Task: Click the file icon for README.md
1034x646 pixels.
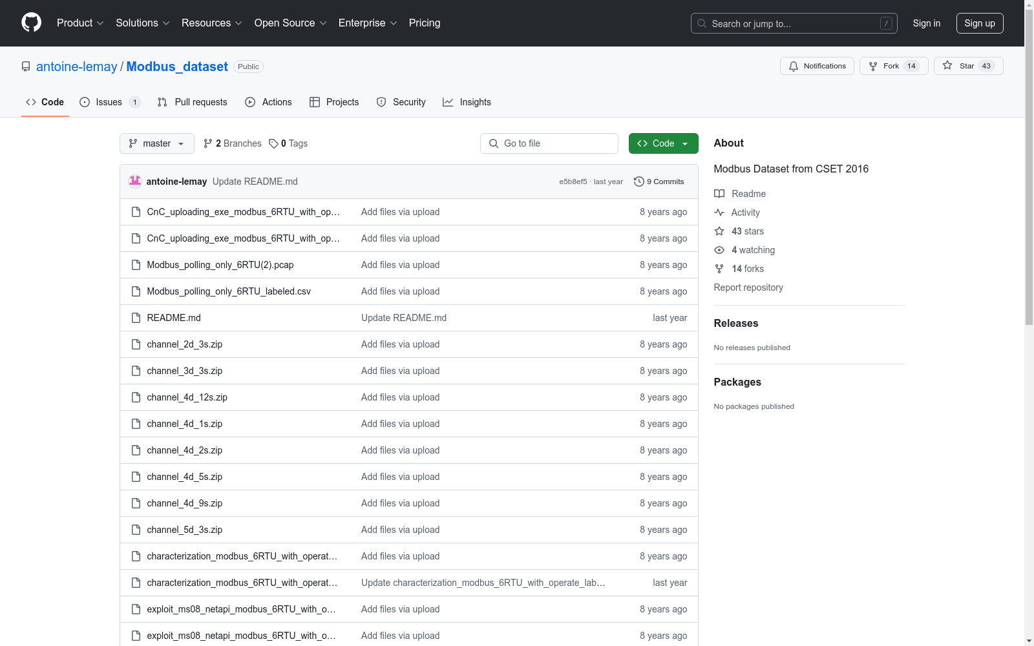Action: [x=136, y=318]
